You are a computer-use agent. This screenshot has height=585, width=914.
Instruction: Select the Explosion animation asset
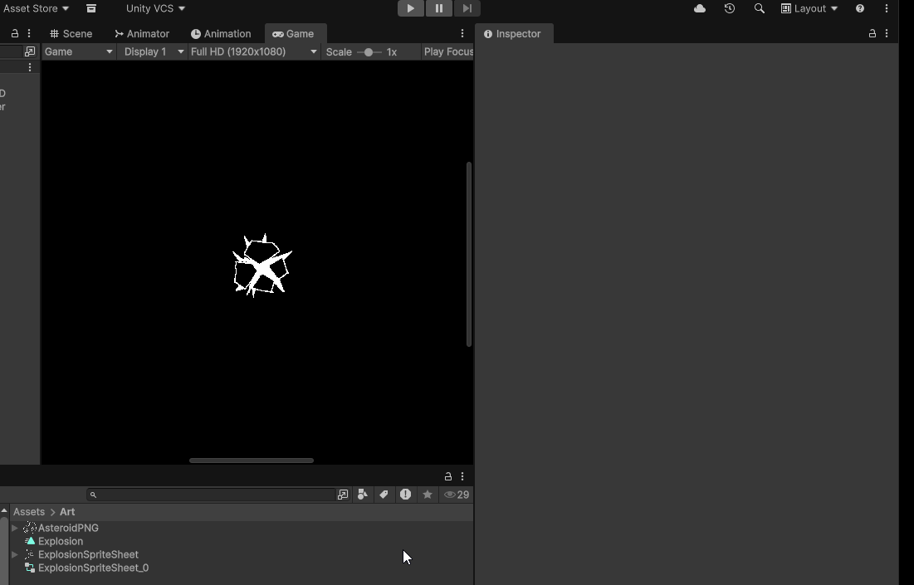point(240,541)
